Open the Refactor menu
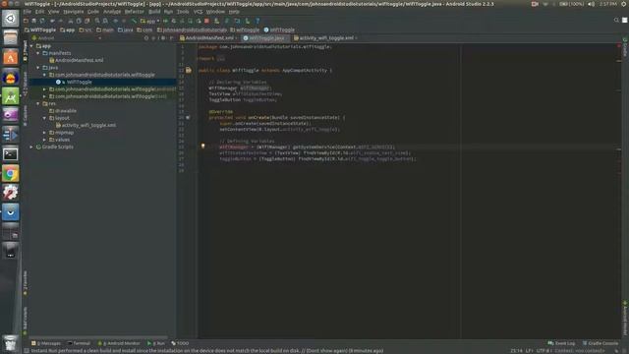The image size is (629, 354). (x=134, y=12)
